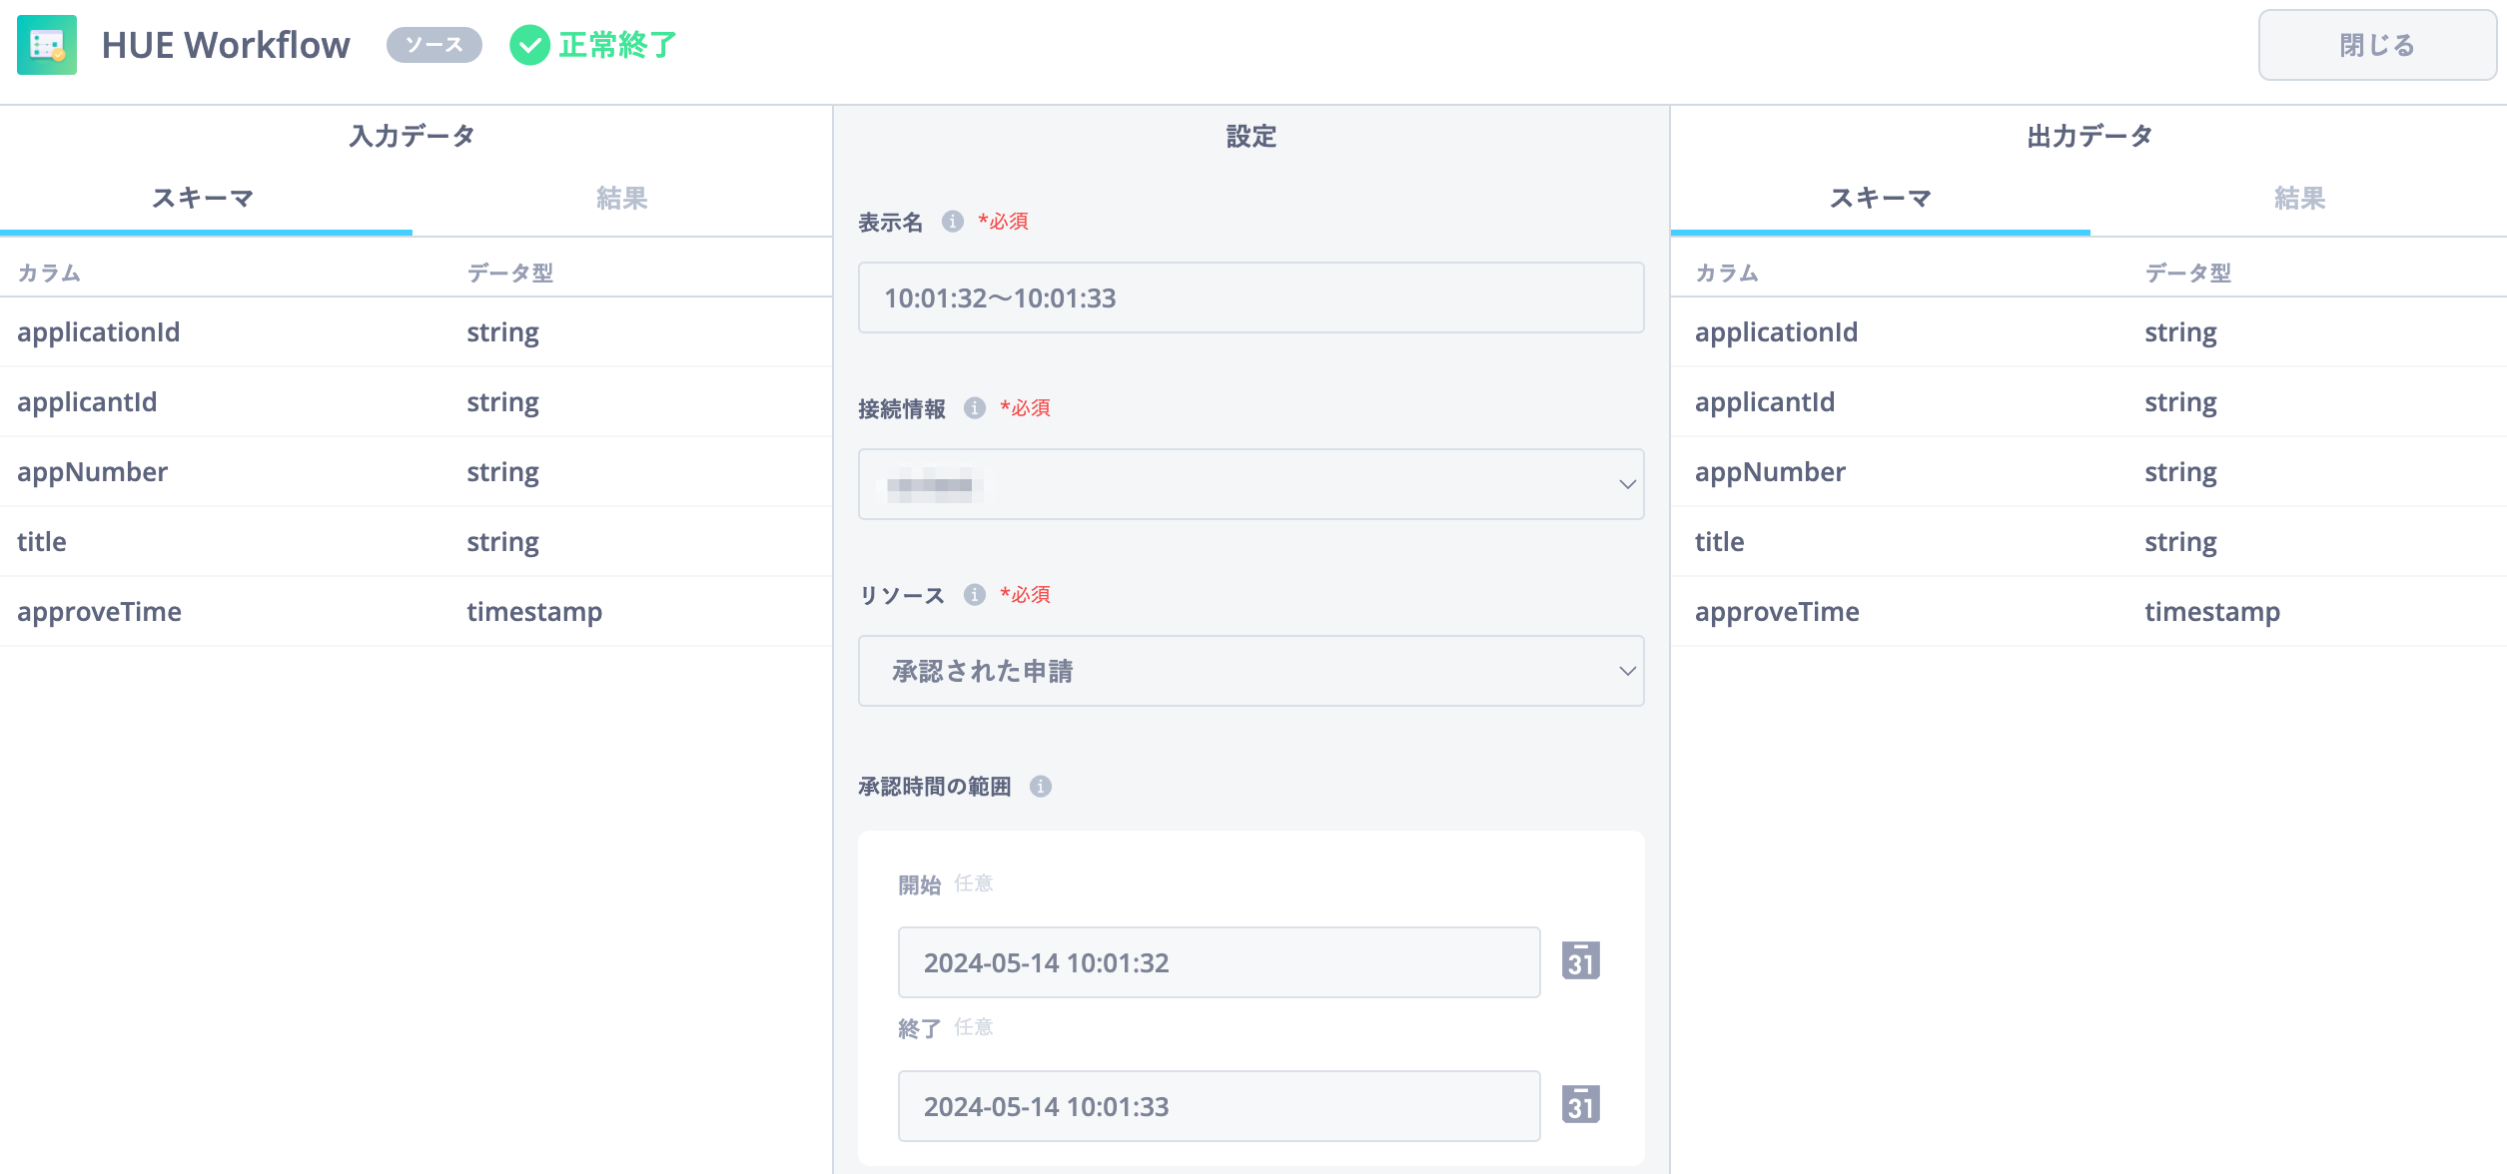Open the 接続情報 dropdown

(1252, 484)
